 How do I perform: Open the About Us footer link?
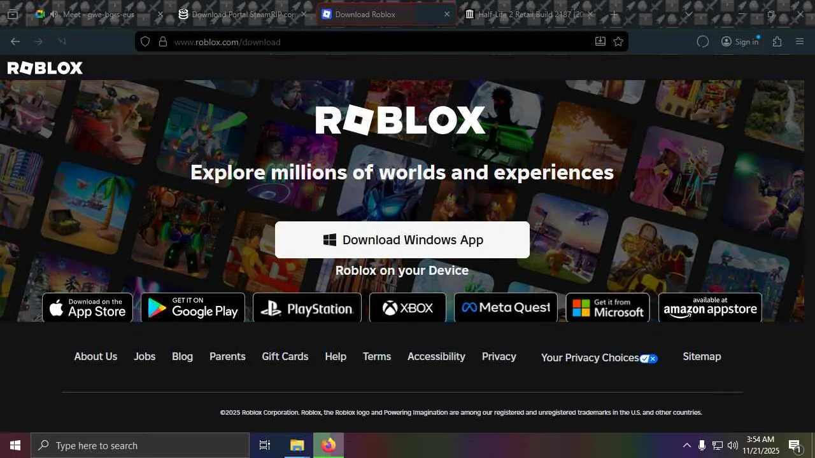pyautogui.click(x=96, y=357)
